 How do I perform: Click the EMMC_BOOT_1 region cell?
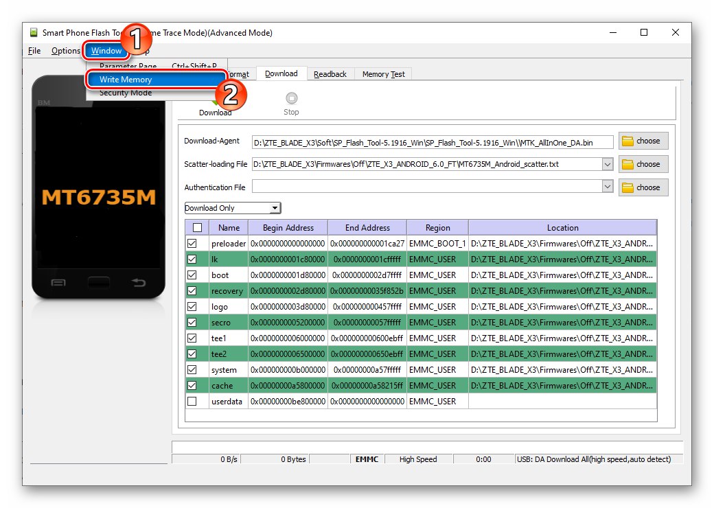(437, 244)
